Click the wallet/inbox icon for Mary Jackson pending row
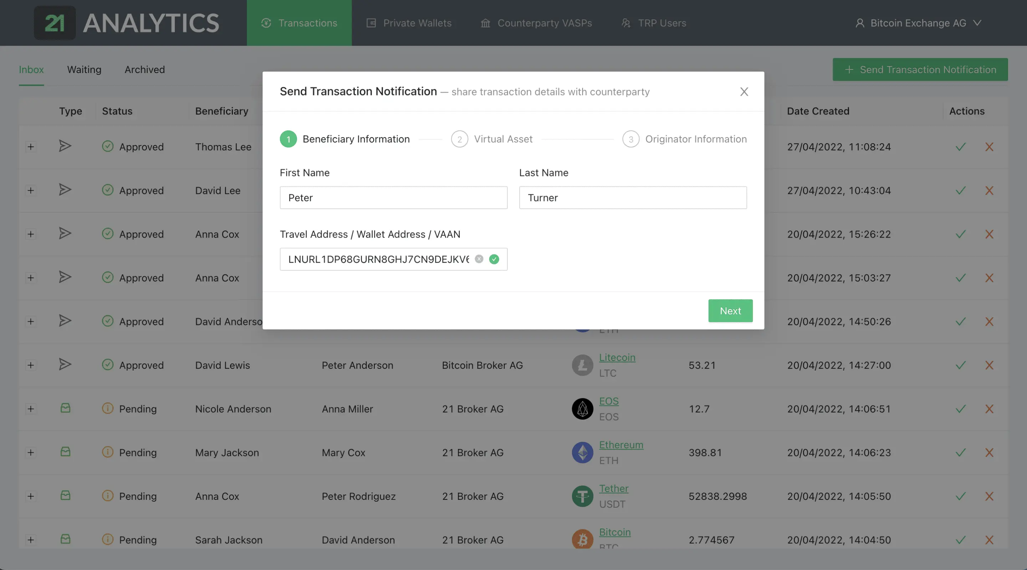1027x570 pixels. pos(65,452)
